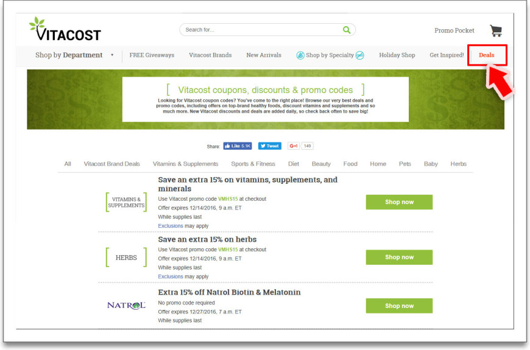Show Pets category deals

tap(405, 164)
